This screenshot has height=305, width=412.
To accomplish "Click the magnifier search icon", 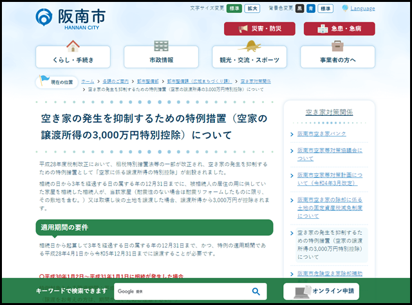I will 256,291.
